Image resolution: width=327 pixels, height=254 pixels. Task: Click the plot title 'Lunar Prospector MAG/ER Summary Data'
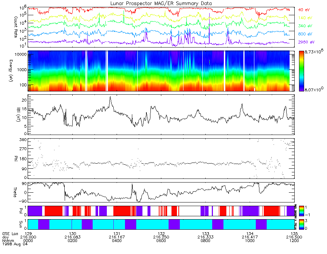[161, 3]
